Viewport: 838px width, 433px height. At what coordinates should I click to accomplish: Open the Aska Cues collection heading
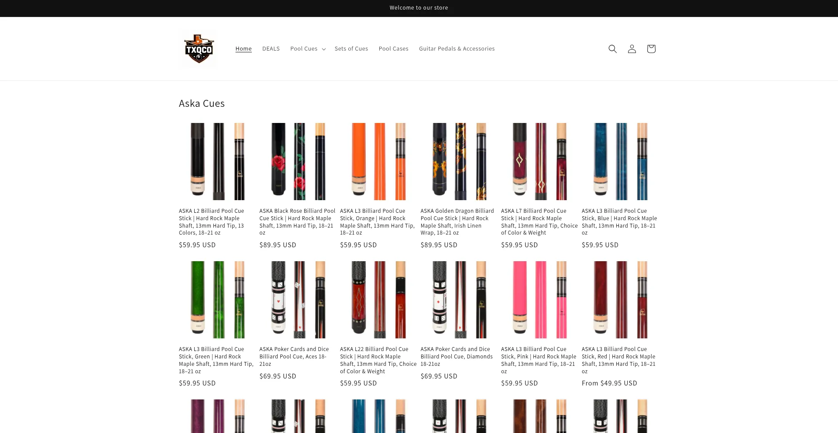(202, 104)
